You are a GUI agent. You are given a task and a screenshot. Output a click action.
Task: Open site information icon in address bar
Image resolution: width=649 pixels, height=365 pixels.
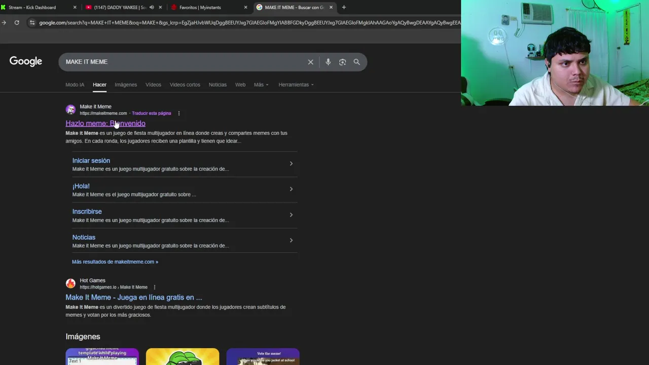(32, 22)
